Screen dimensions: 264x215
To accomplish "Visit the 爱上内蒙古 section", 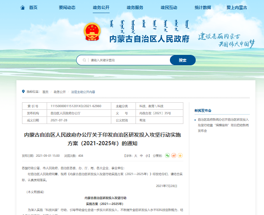I will [237, 7].
